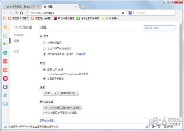Open the calculator icon in sidebar
Image resolution: width=184 pixels, height=131 pixels.
click(x=5, y=104)
